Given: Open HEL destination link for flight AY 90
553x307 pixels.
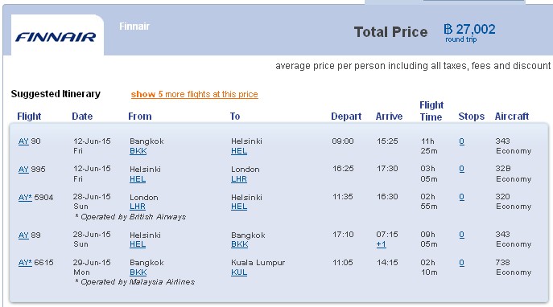Looking at the screenshot, I should [x=239, y=151].
